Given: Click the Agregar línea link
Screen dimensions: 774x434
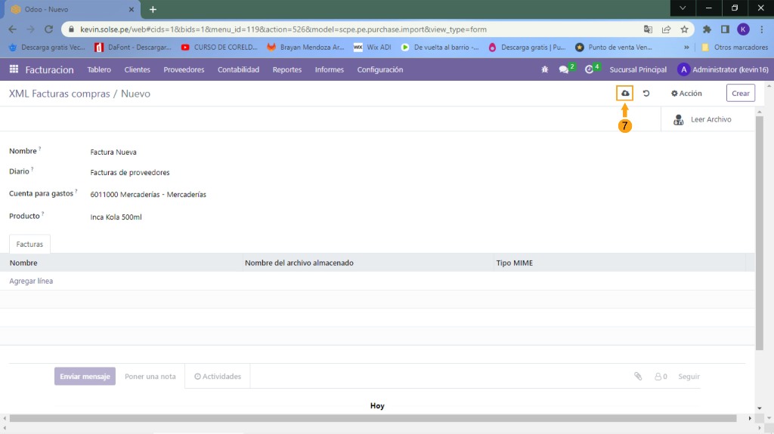Looking at the screenshot, I should [31, 281].
